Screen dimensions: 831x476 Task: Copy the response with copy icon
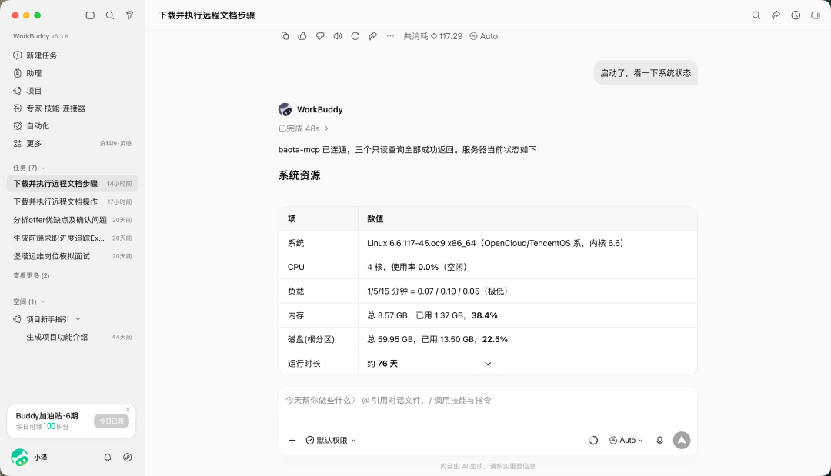pos(285,36)
